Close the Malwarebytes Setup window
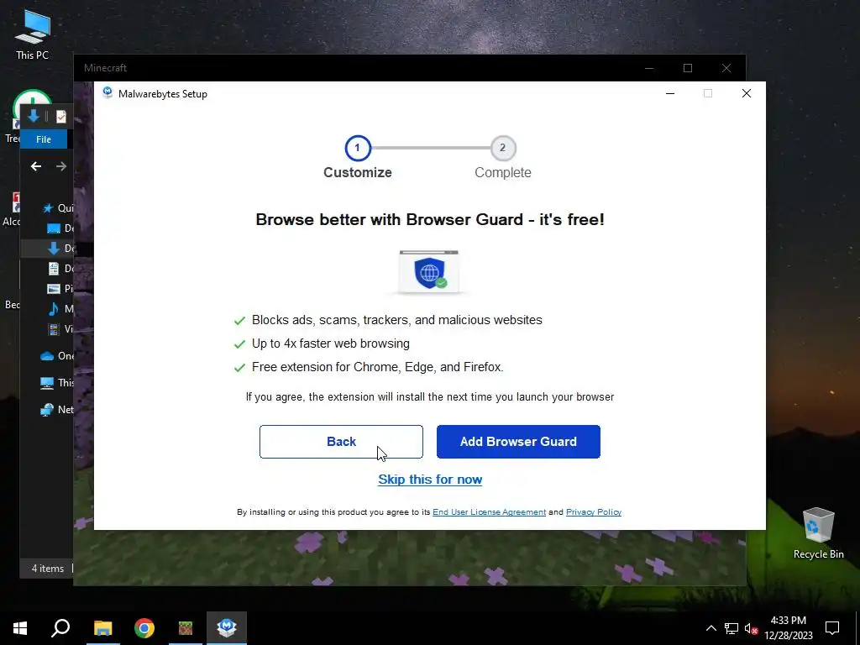This screenshot has width=860, height=645. (746, 93)
